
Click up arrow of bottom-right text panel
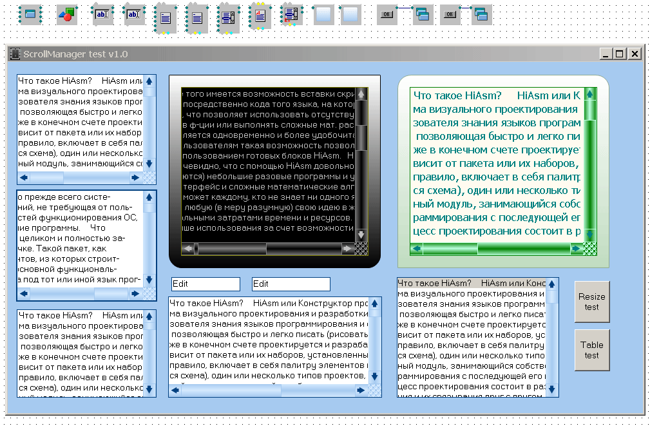(551, 284)
